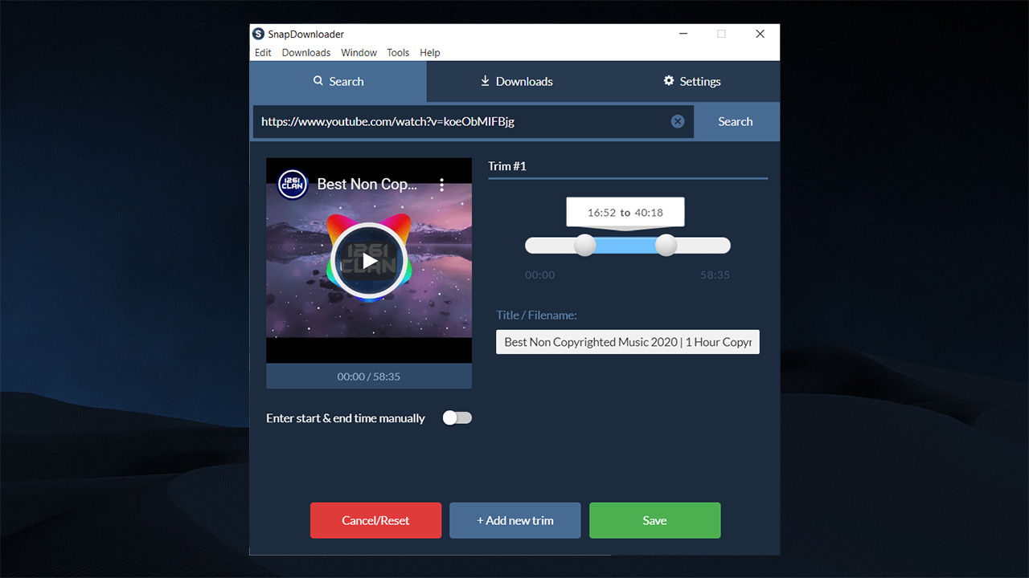Open the Downloads menu in menu bar

point(305,53)
